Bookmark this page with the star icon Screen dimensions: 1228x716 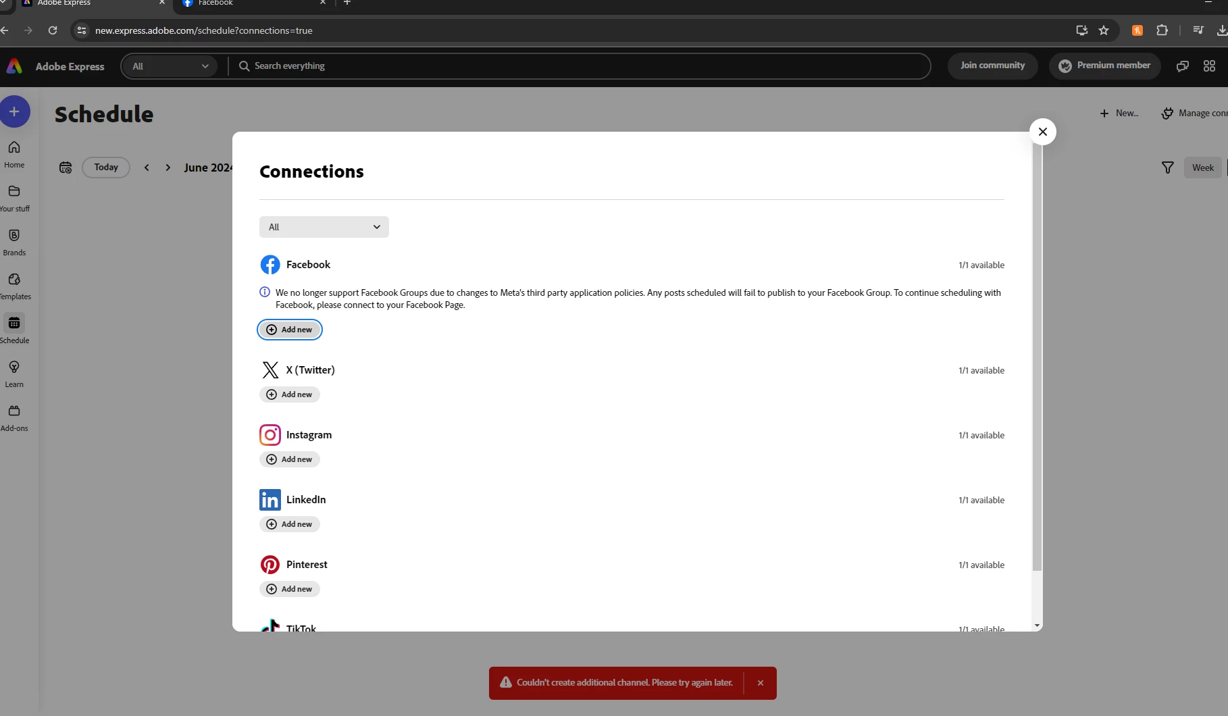[x=1104, y=30]
